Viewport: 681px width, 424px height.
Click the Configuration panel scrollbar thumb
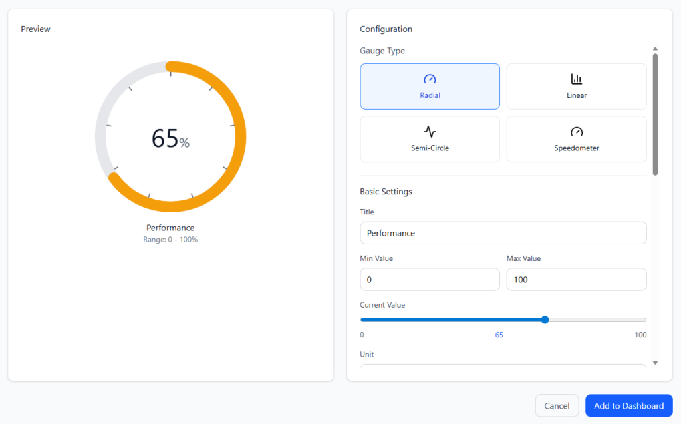pos(655,113)
